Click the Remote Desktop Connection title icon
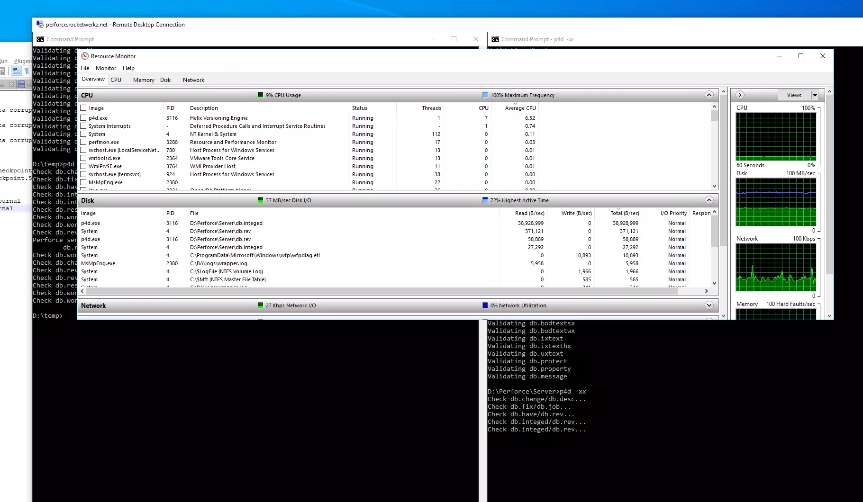 [40, 24]
